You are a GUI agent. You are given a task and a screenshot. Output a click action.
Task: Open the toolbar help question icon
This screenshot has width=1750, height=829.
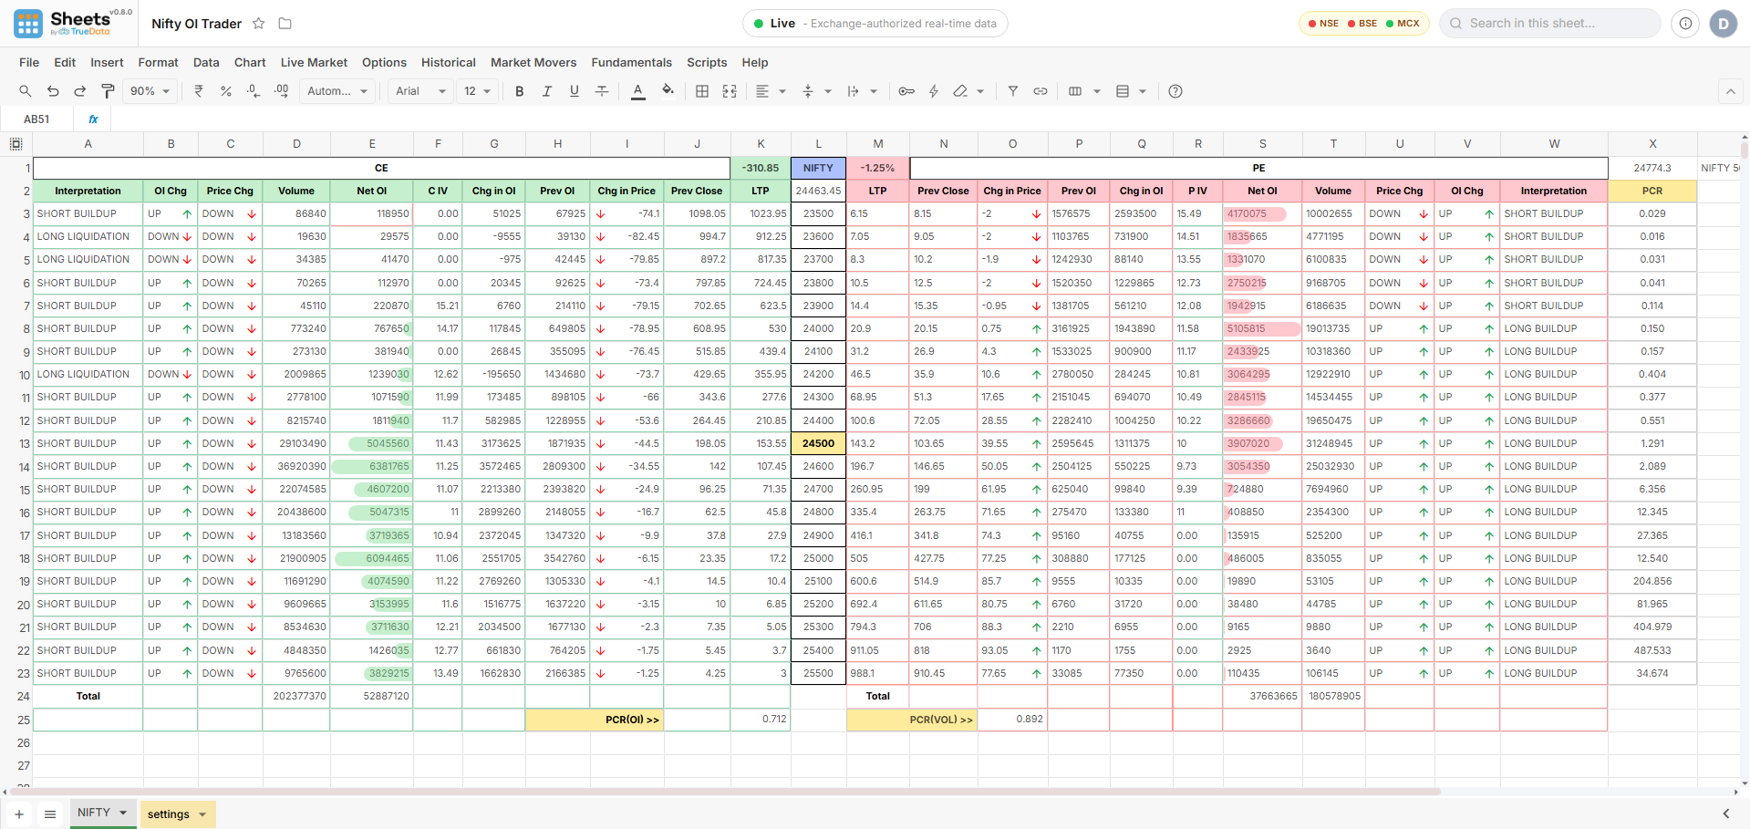[1175, 91]
